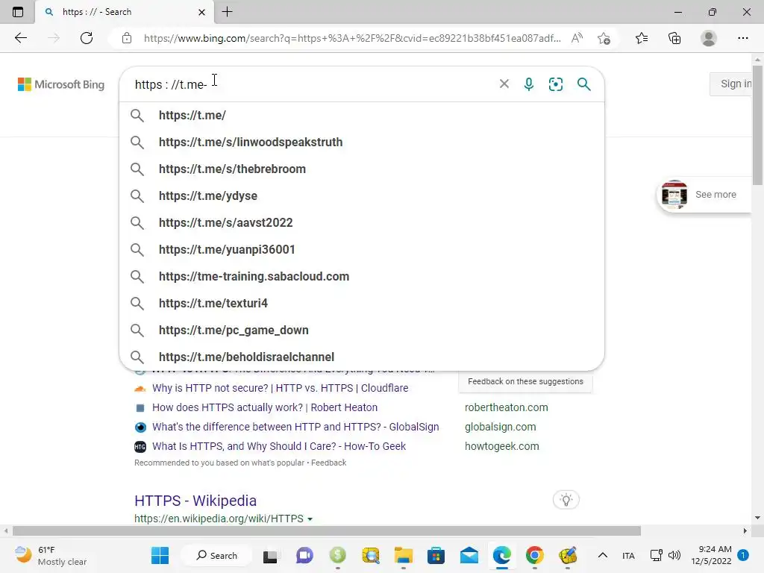764x573 pixels.
Task: Select suggestion https://t.me/
Action: point(362,116)
